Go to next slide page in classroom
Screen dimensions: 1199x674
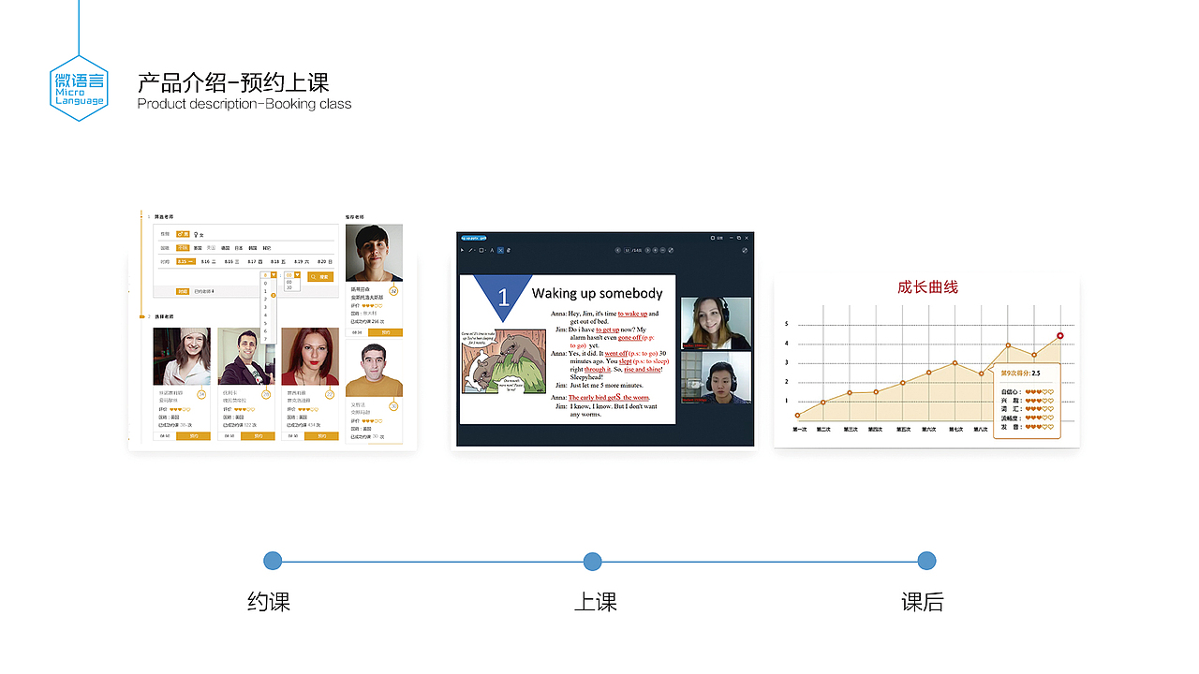click(647, 250)
